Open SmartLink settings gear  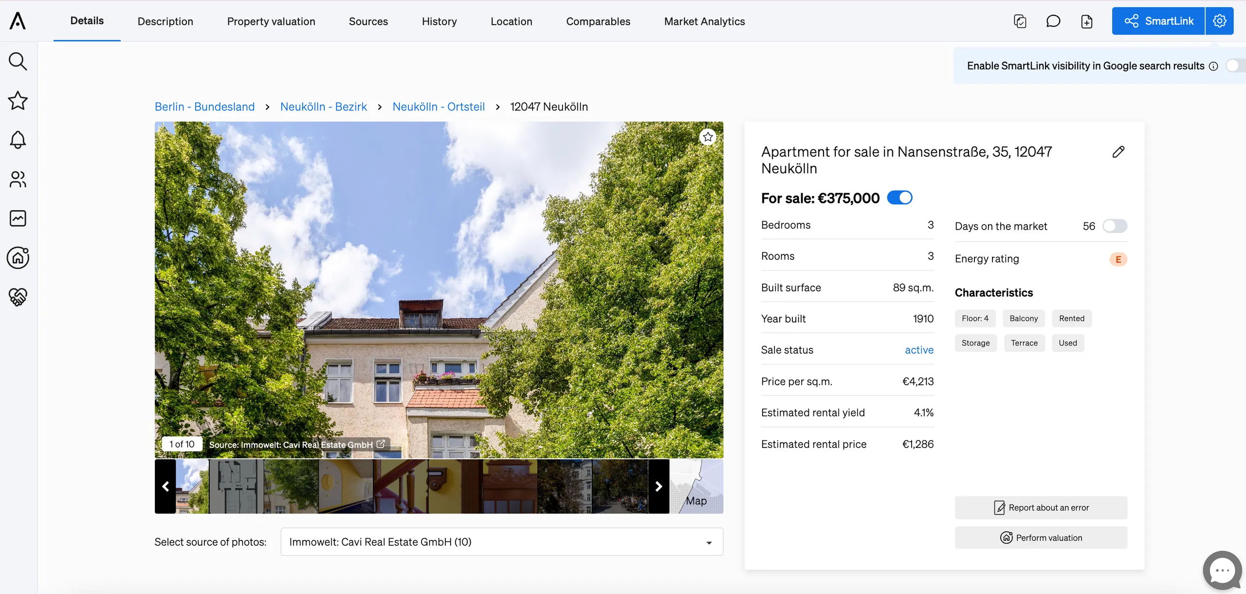pos(1220,21)
